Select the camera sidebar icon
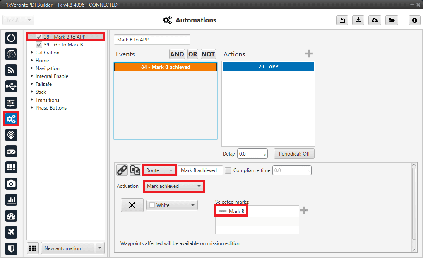This screenshot has width=423, height=258. pyautogui.click(x=11, y=184)
